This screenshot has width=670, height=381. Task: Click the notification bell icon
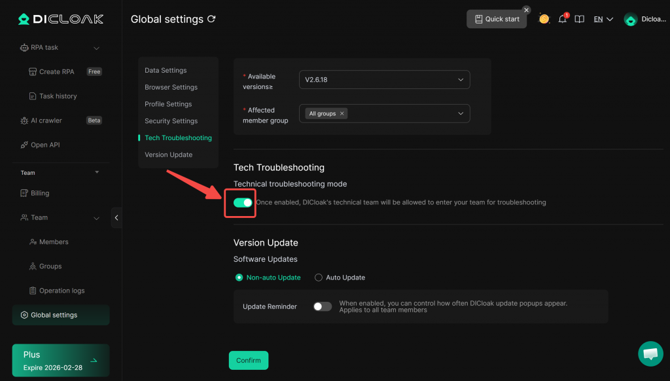tap(562, 20)
